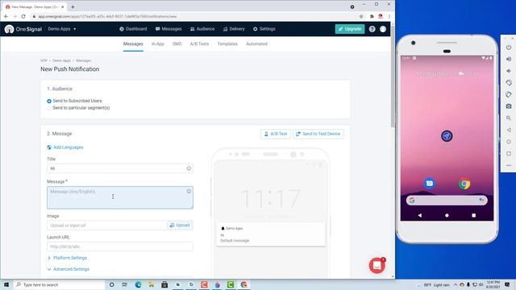Image resolution: width=516 pixels, height=290 pixels.
Task: Click the Add Languages link
Action: 65,147
